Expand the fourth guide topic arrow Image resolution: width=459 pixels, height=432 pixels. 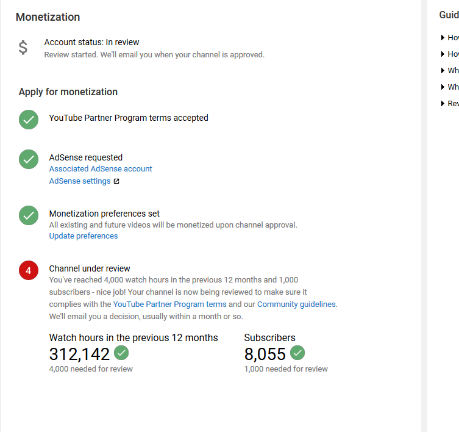[443, 87]
